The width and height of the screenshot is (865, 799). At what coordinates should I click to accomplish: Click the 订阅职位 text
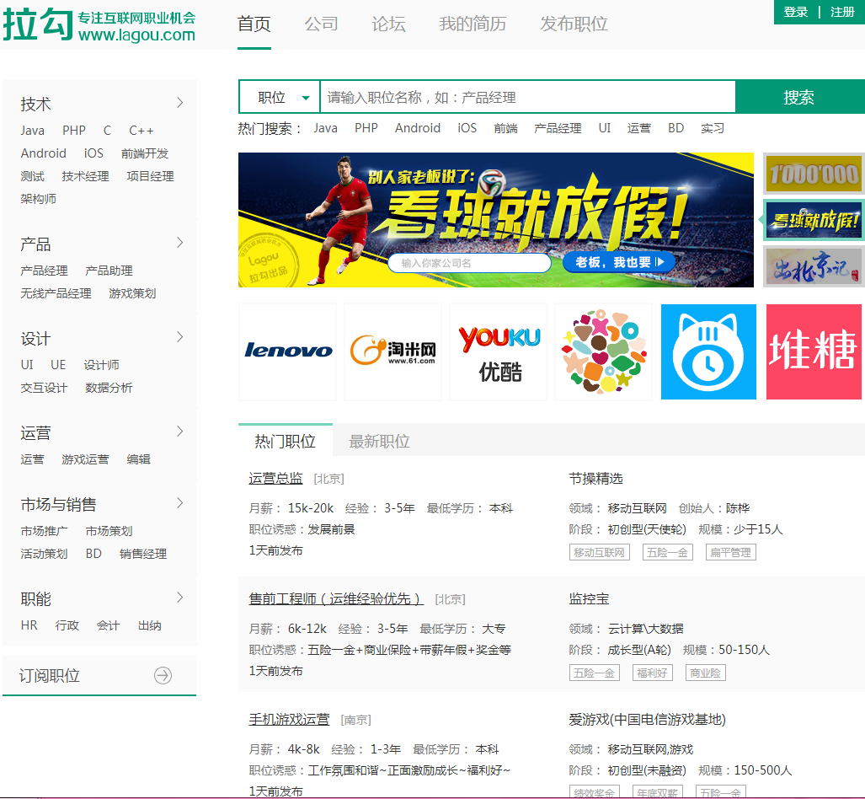(50, 675)
